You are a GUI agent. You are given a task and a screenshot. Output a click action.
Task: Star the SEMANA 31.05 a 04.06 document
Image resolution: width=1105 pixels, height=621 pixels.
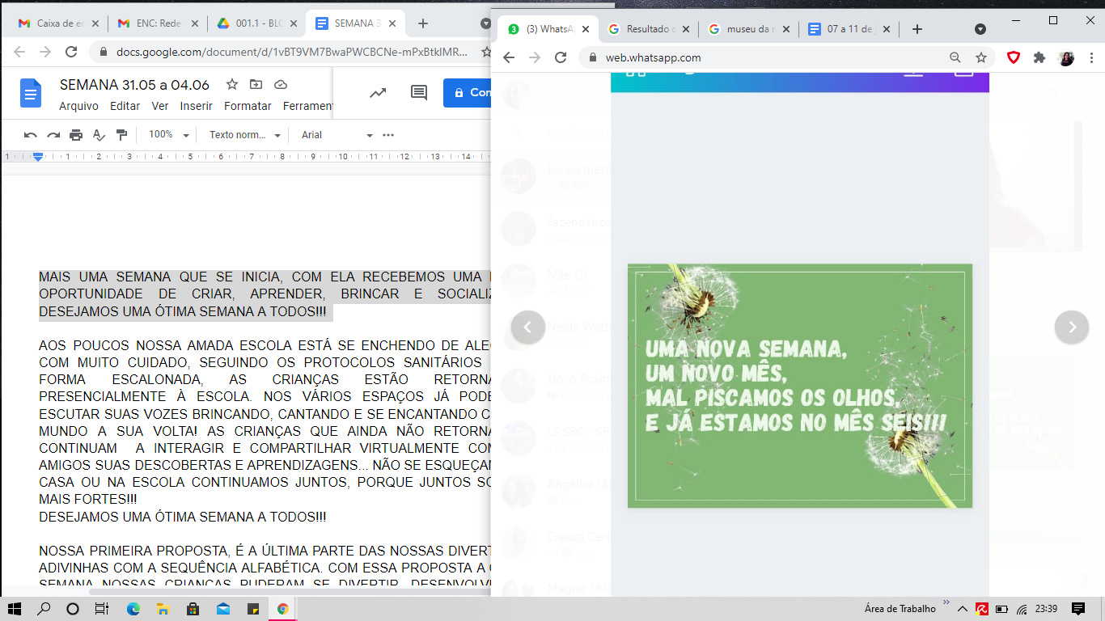232,84
